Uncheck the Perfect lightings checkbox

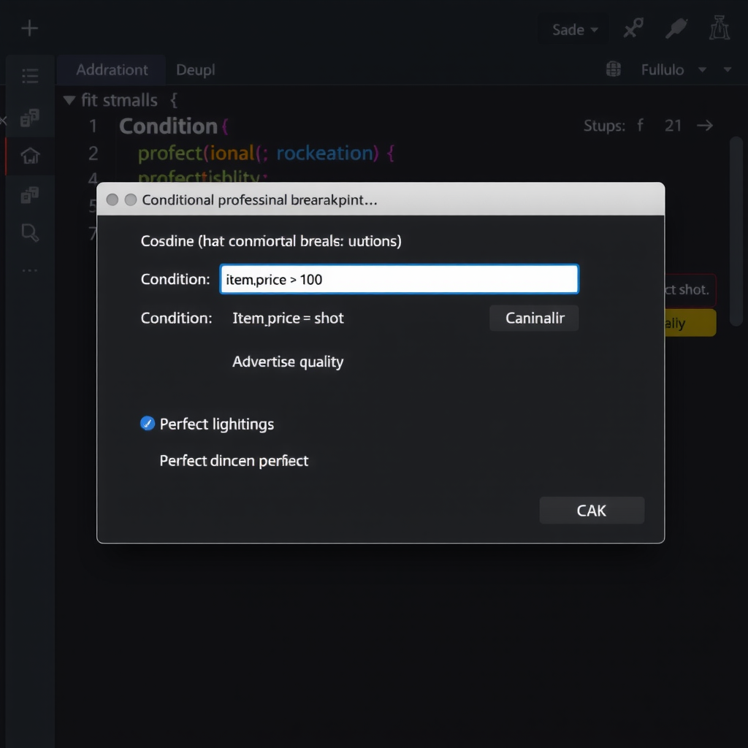point(147,424)
